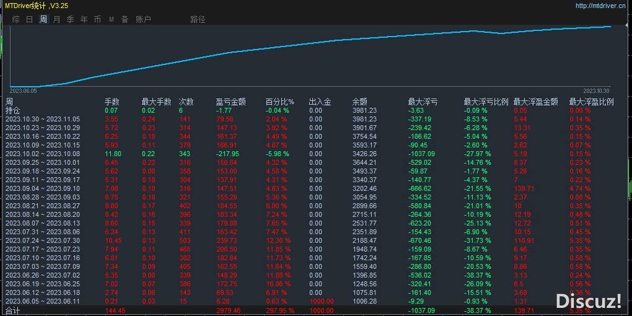
Task: Click the 路径 path button
Action: click(198, 19)
